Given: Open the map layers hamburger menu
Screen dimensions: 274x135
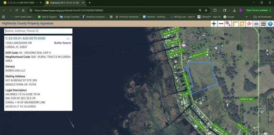Looking at the screenshot, I should pyautogui.click(x=263, y=24).
